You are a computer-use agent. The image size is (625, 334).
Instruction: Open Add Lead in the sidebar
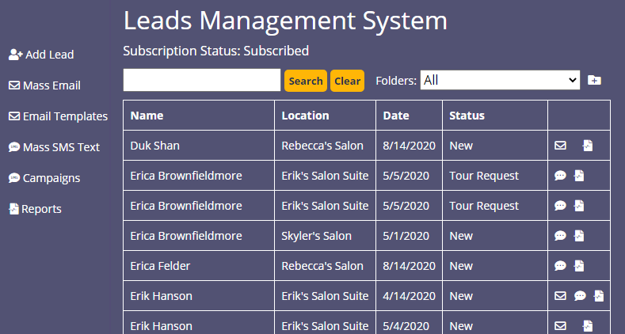click(41, 55)
